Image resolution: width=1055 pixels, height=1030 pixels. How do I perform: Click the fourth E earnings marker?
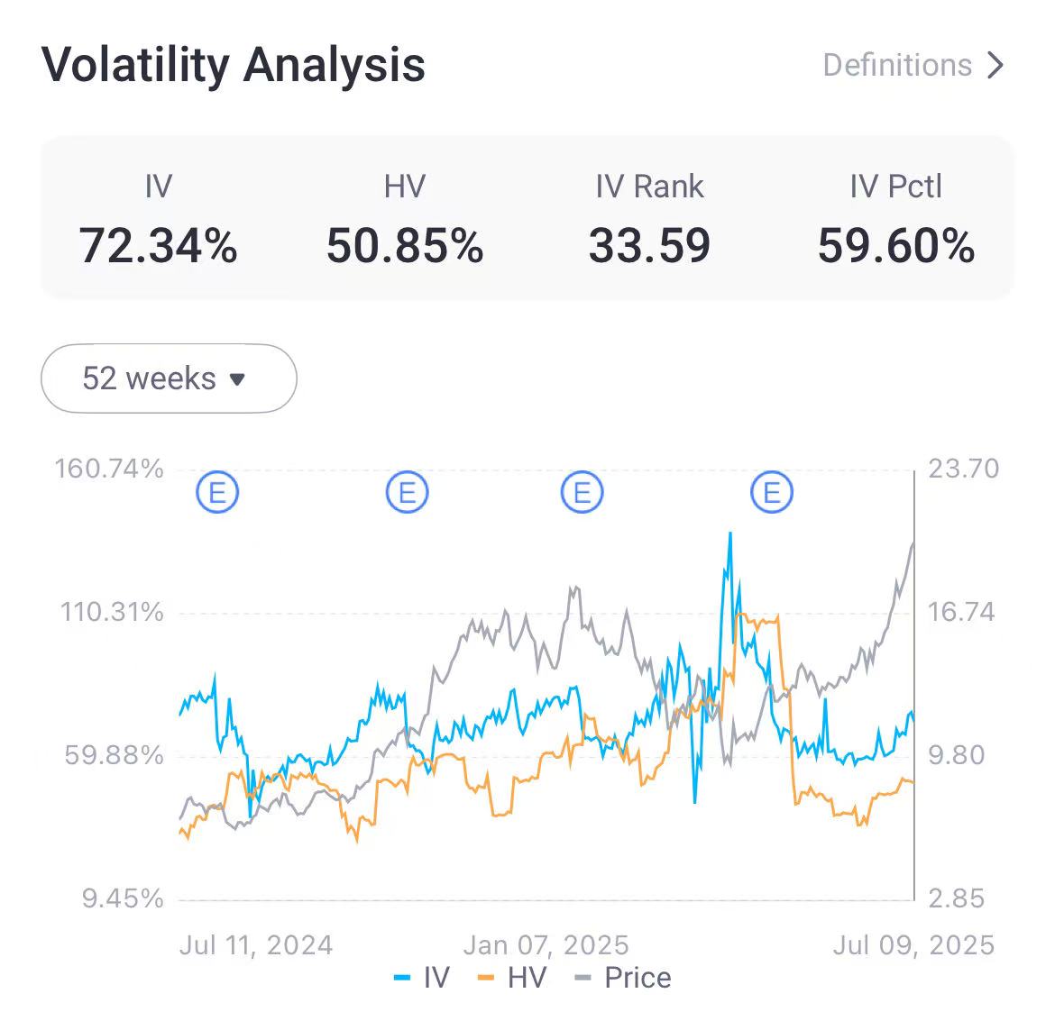coord(771,492)
